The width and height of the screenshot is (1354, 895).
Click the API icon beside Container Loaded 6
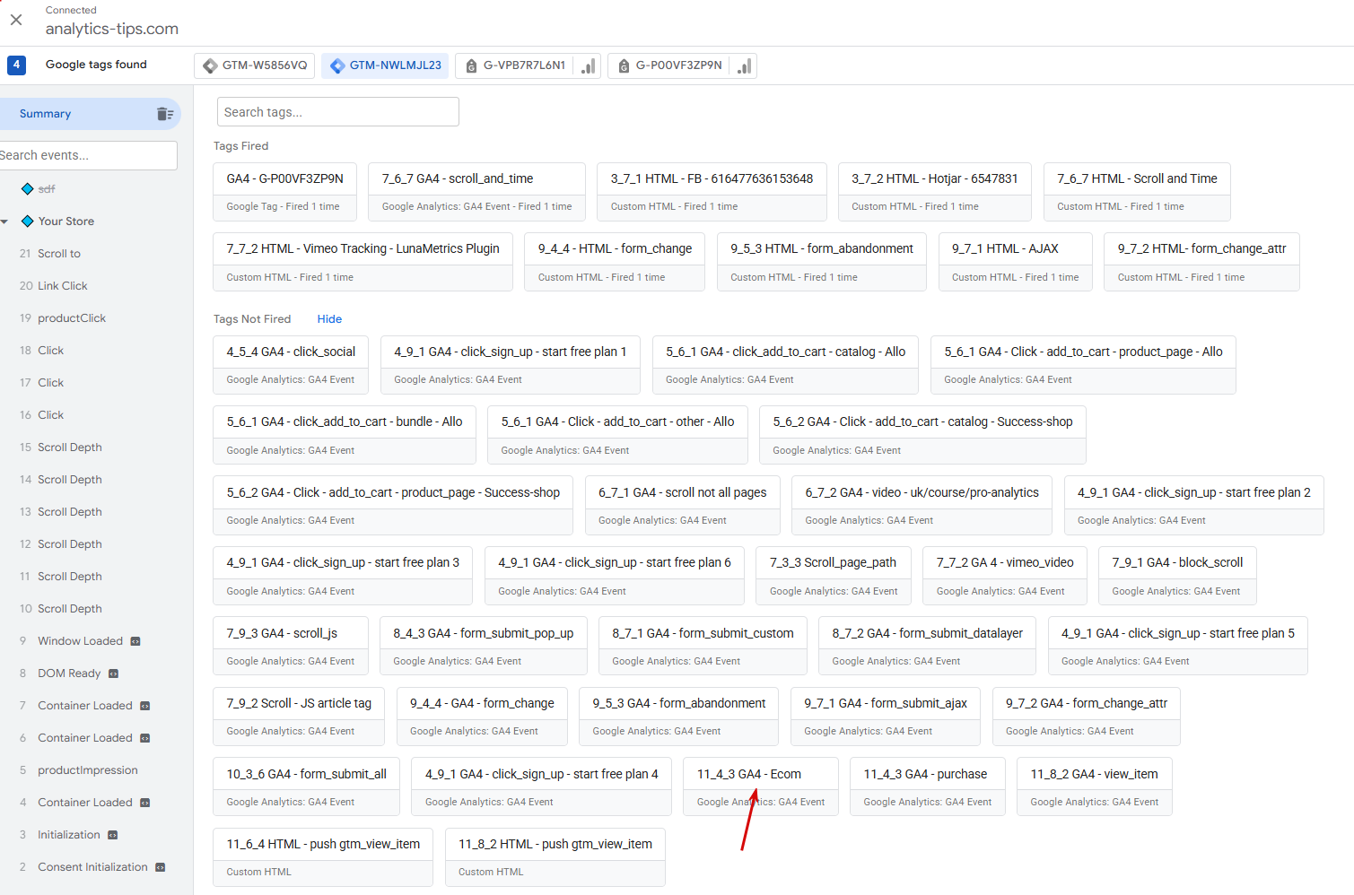pyautogui.click(x=144, y=738)
